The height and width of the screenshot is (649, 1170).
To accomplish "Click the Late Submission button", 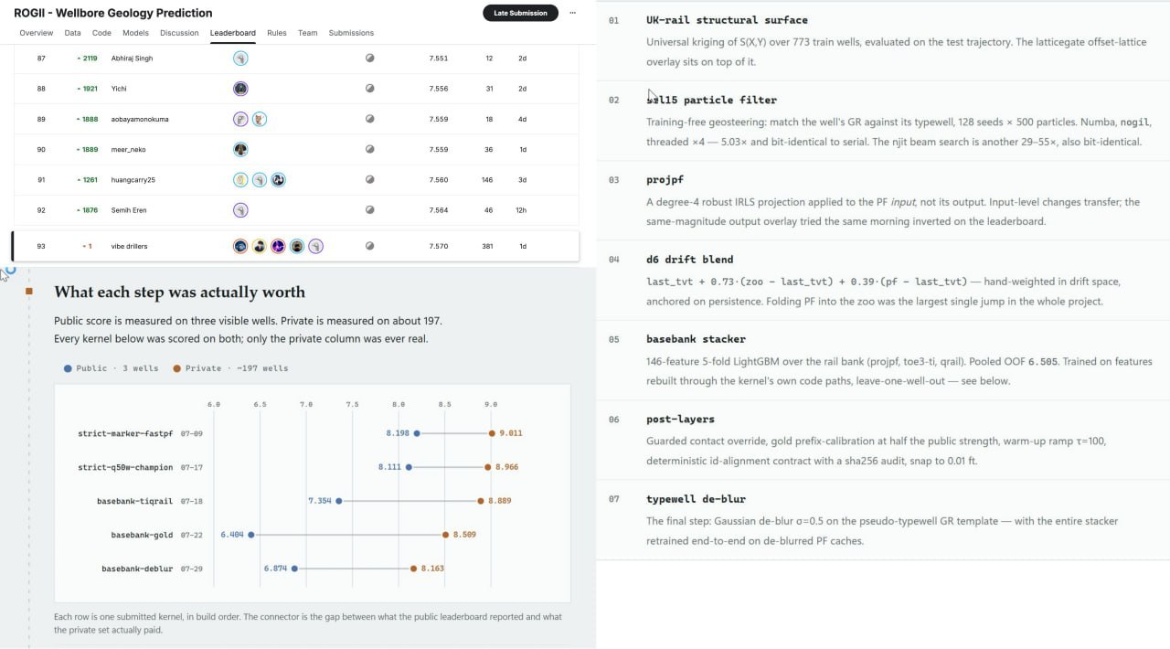I will [x=520, y=13].
